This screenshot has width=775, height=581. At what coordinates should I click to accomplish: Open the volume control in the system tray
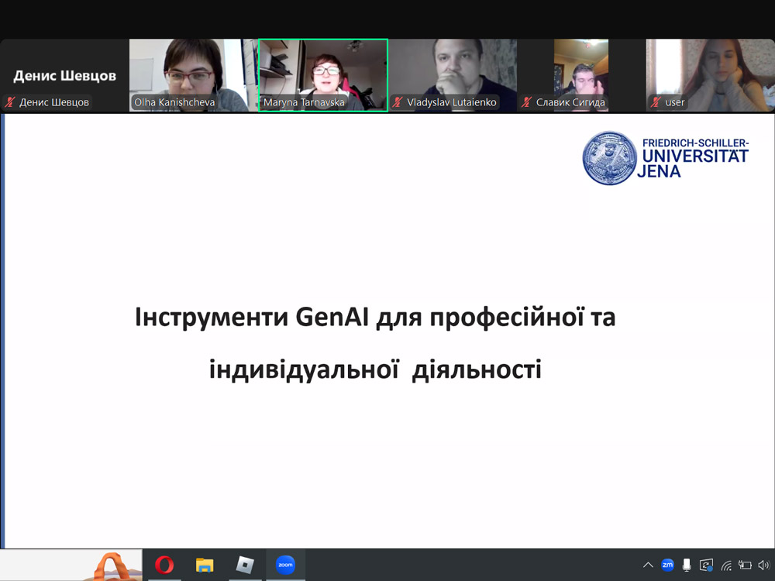[764, 565]
